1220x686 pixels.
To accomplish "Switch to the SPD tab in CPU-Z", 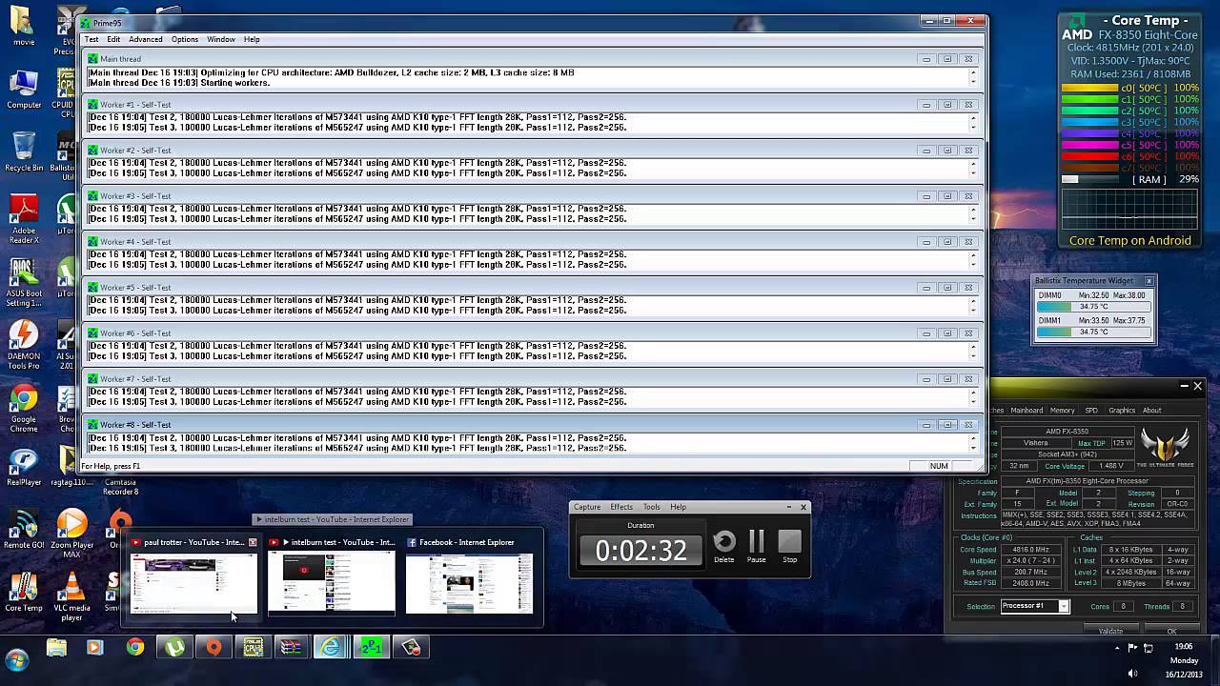I will 1091,411.
